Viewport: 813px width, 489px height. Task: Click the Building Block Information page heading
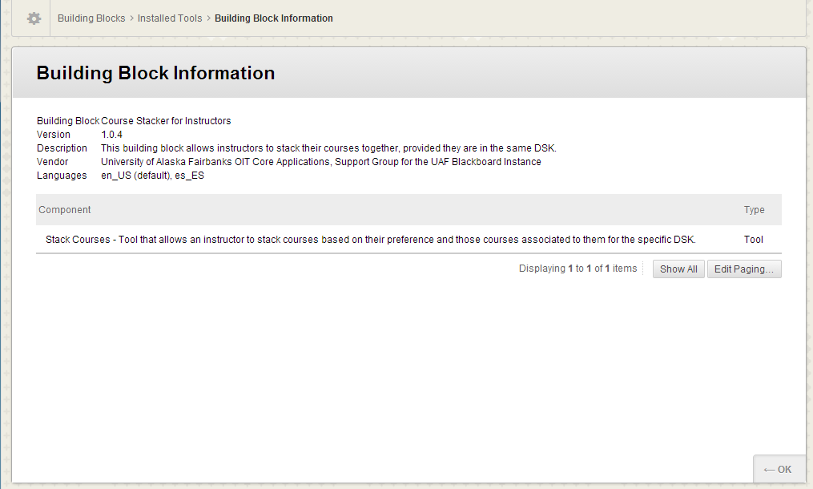155,74
